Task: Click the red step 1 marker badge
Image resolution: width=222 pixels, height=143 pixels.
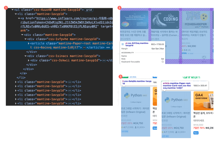Action: tap(6, 8)
